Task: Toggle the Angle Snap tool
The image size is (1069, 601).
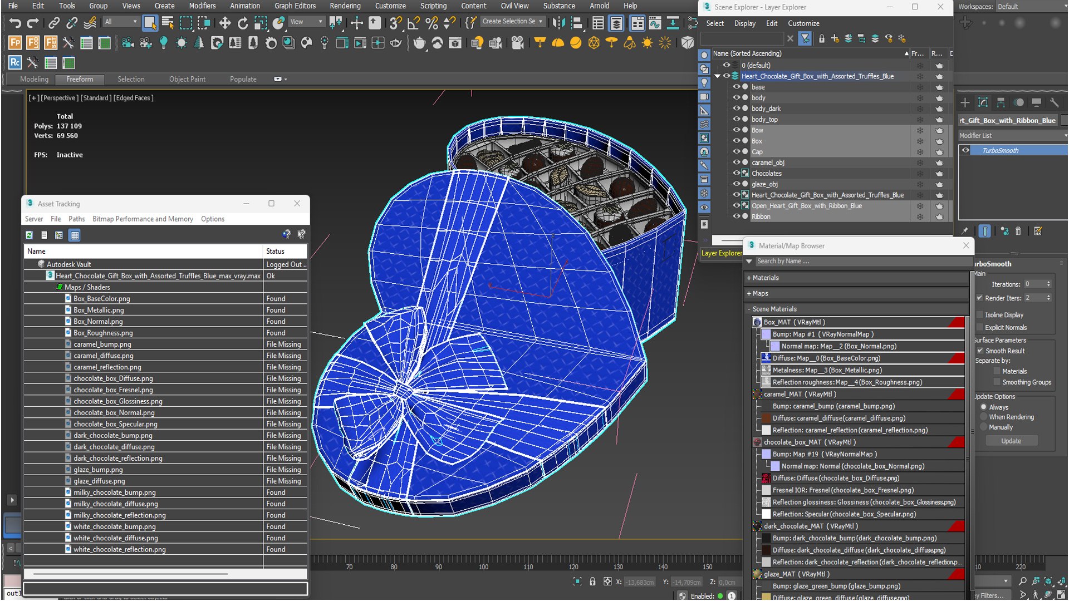Action: pos(413,23)
